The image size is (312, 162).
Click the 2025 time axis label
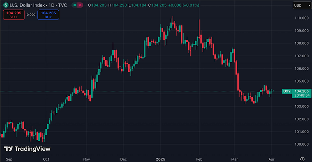click(x=160, y=159)
